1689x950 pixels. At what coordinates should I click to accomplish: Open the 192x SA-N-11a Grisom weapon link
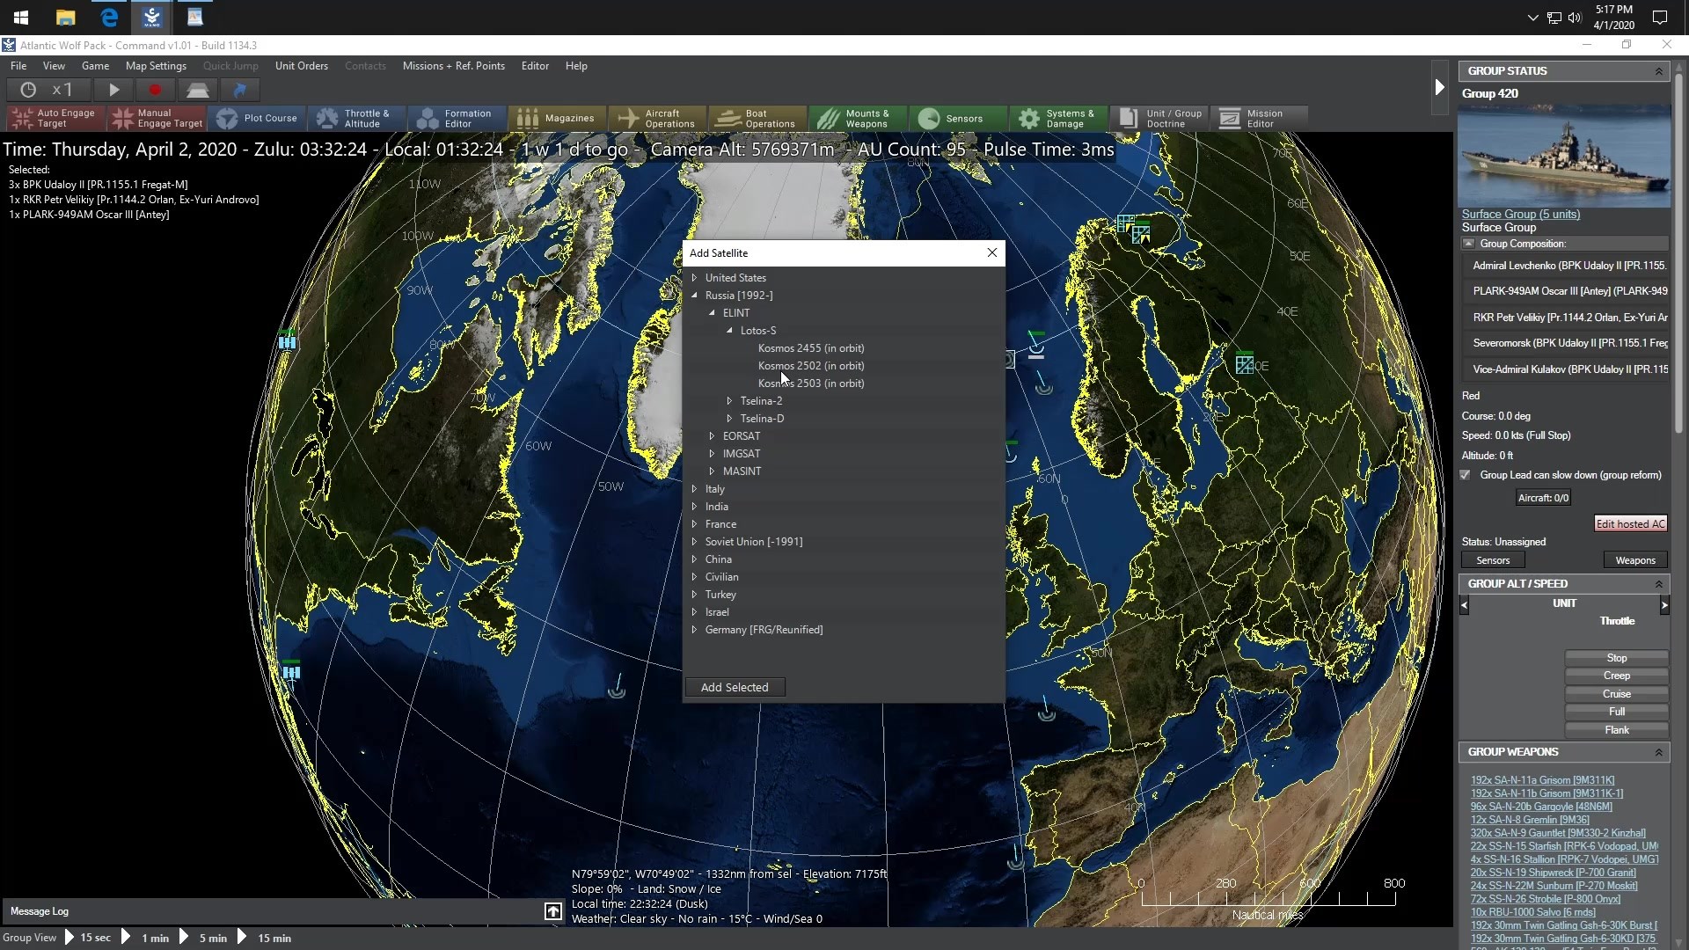click(x=1543, y=780)
